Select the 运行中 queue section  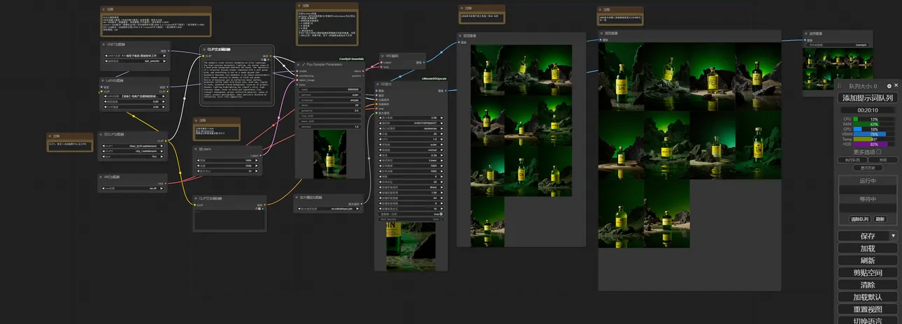click(x=866, y=181)
